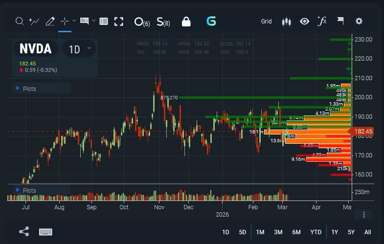Click the 182.45 current price label
Viewport: 384px width, 244px height.
pyautogui.click(x=363, y=132)
